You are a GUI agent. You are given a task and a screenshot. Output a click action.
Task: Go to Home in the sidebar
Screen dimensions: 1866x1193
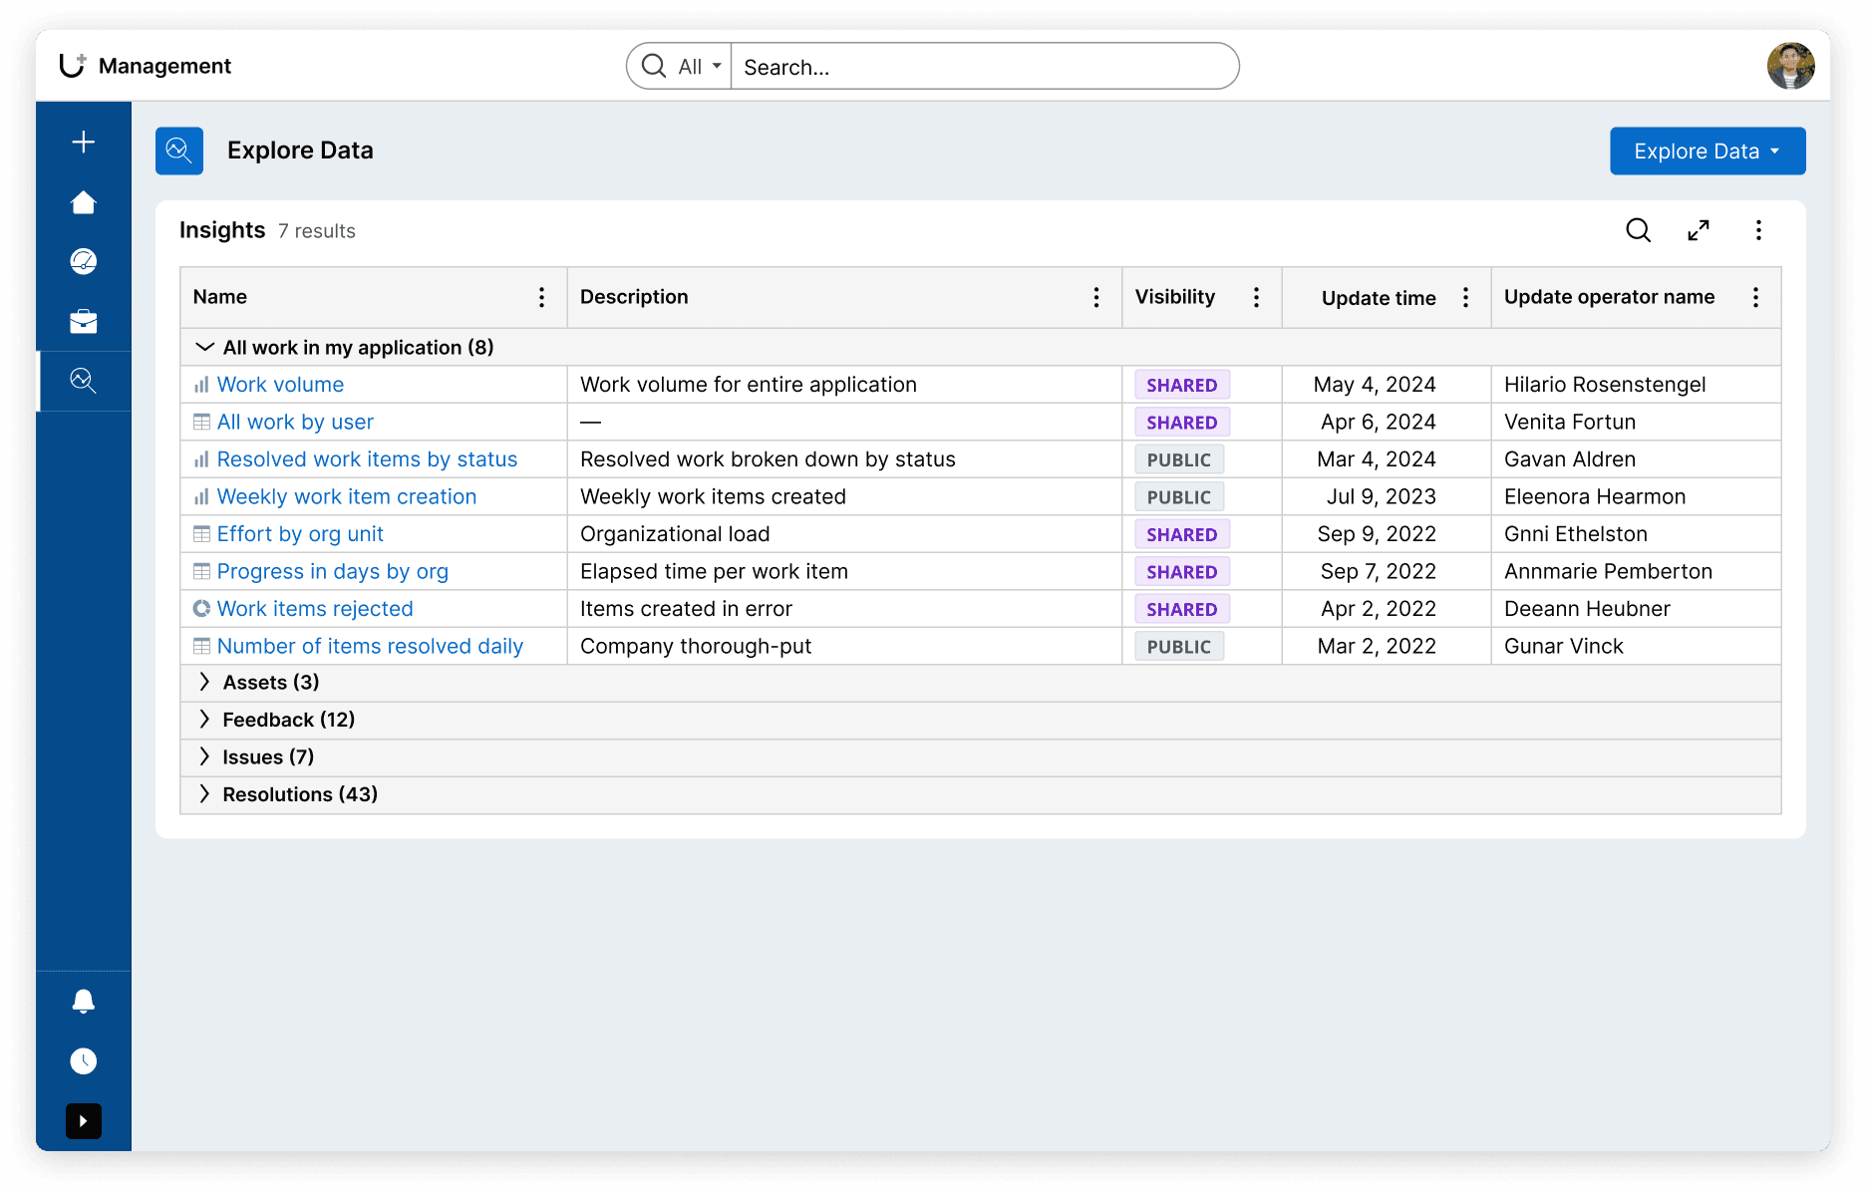(x=84, y=202)
